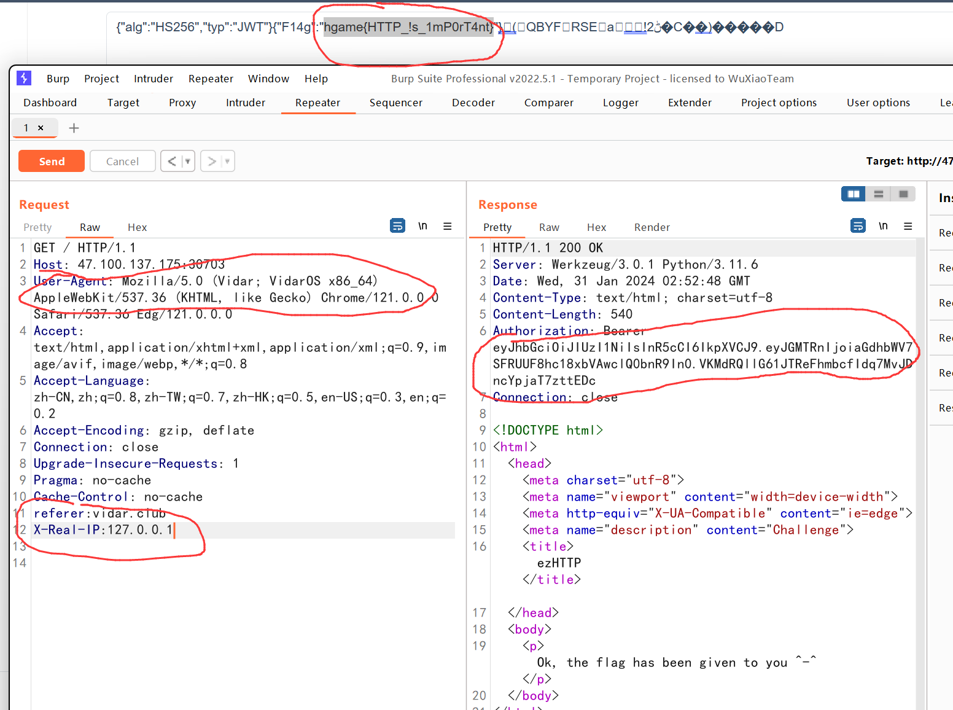The image size is (953, 710).
Task: Open Response panel hamburger options menu
Action: [x=908, y=226]
